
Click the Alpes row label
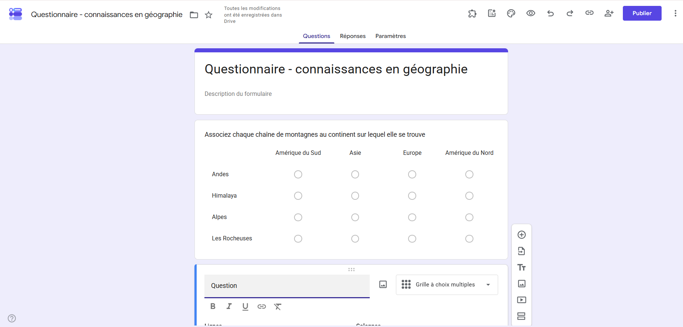[219, 217]
